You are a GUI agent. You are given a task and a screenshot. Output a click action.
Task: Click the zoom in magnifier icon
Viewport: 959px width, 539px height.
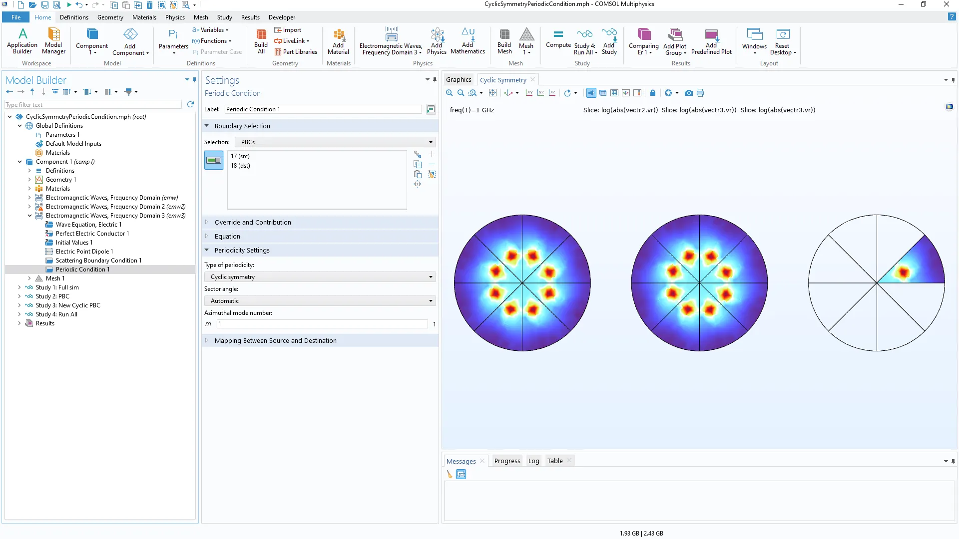tap(449, 93)
